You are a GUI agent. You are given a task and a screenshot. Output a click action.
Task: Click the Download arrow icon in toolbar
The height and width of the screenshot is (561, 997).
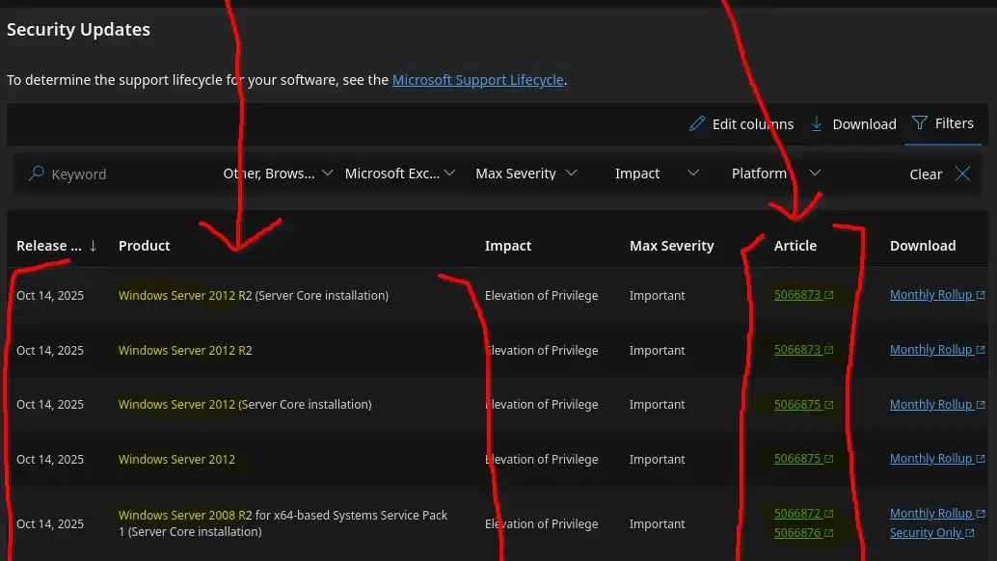817,123
